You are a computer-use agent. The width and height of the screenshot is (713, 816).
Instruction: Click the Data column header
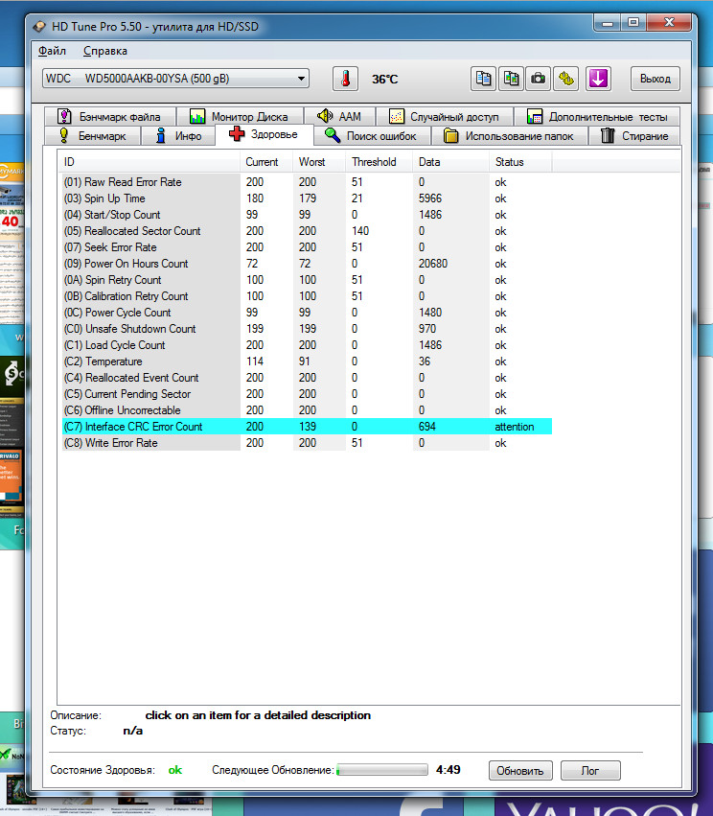[x=450, y=162]
